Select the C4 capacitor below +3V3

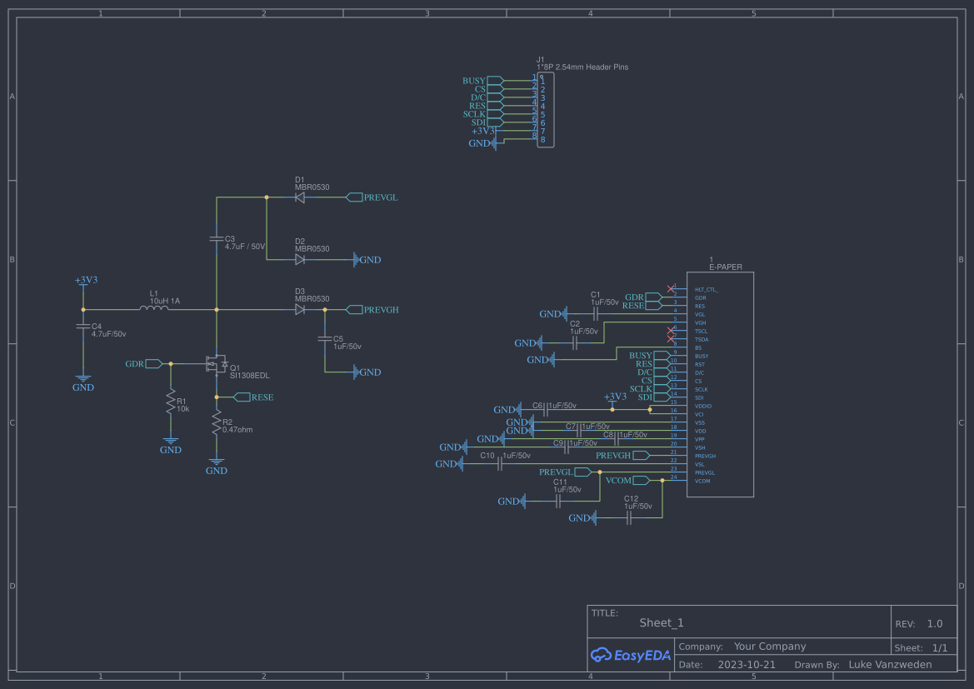coord(82,327)
